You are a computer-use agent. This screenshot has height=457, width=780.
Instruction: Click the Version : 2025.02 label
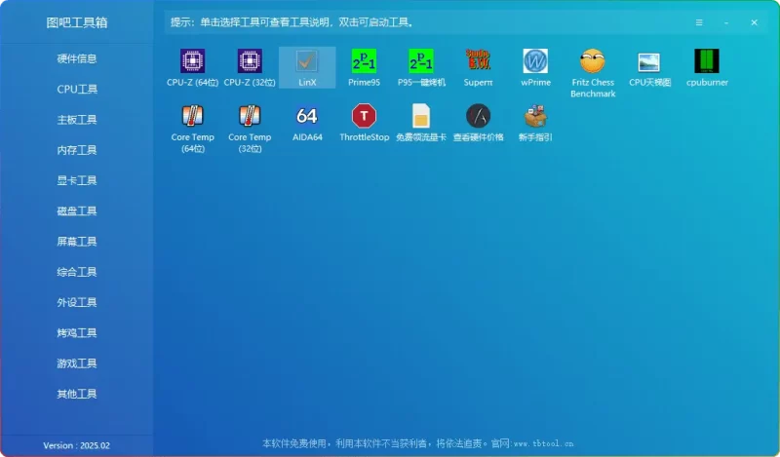point(77,445)
